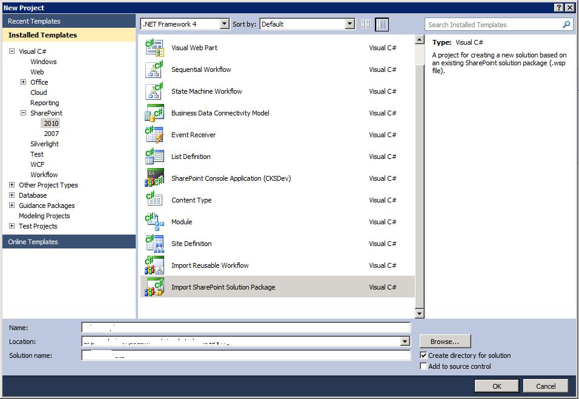Screen dimensions: 579x399
Task: Select the Site Definition template icon
Action: pyautogui.click(x=154, y=243)
